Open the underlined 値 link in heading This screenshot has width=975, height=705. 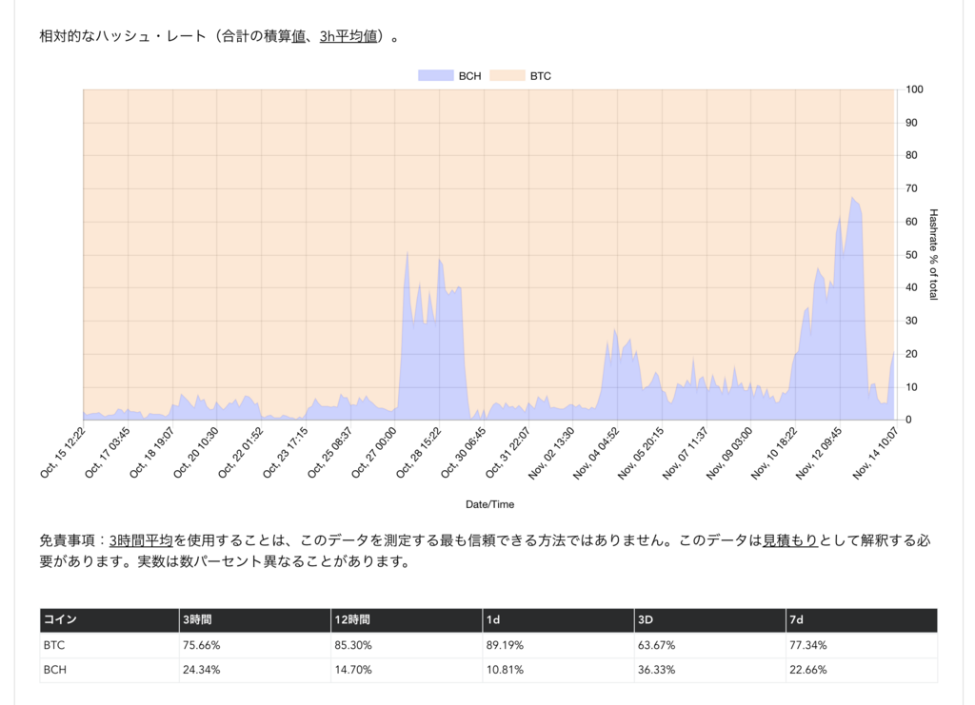tap(298, 36)
